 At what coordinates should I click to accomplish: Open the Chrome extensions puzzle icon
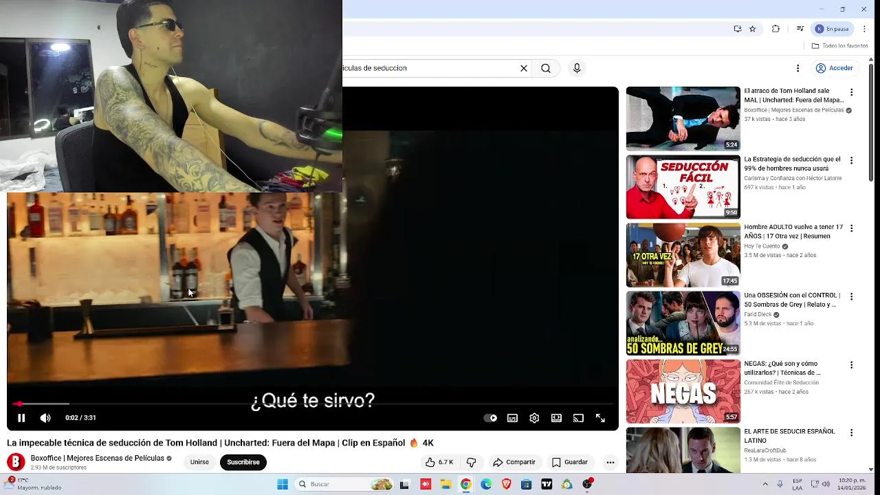(776, 29)
